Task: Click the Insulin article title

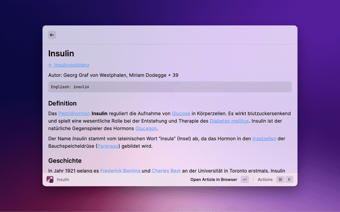Action: [x=61, y=54]
